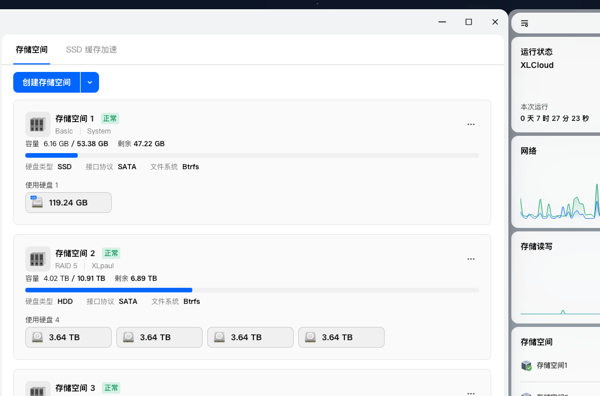Click the 存储空间 1 capacity usage bar

coord(252,155)
